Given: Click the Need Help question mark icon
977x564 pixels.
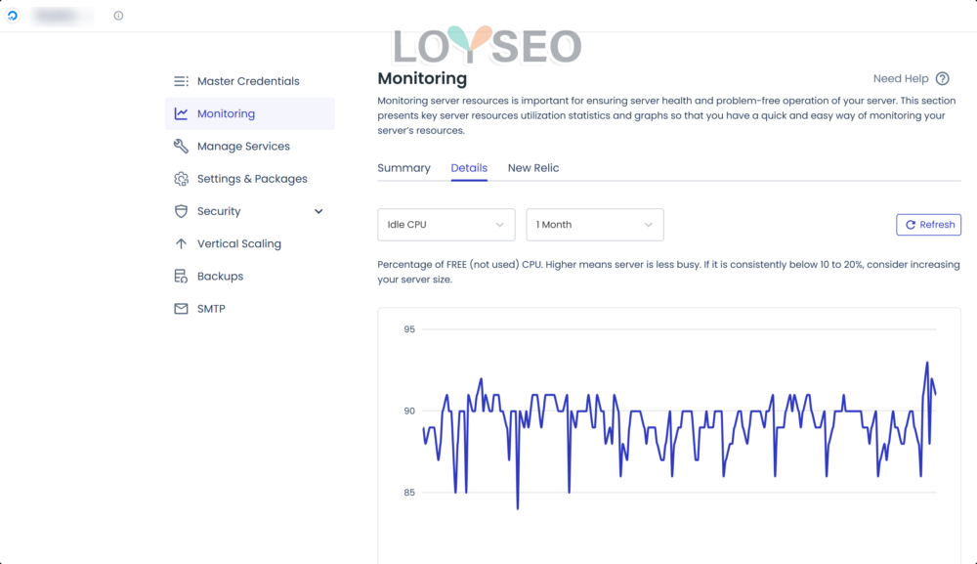Looking at the screenshot, I should tap(942, 79).
